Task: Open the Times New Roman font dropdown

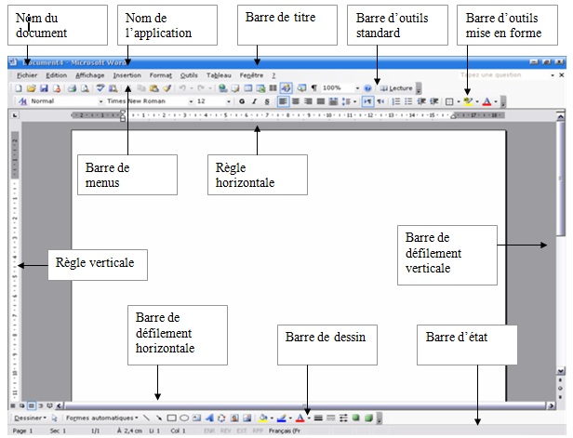Action: 191,101
